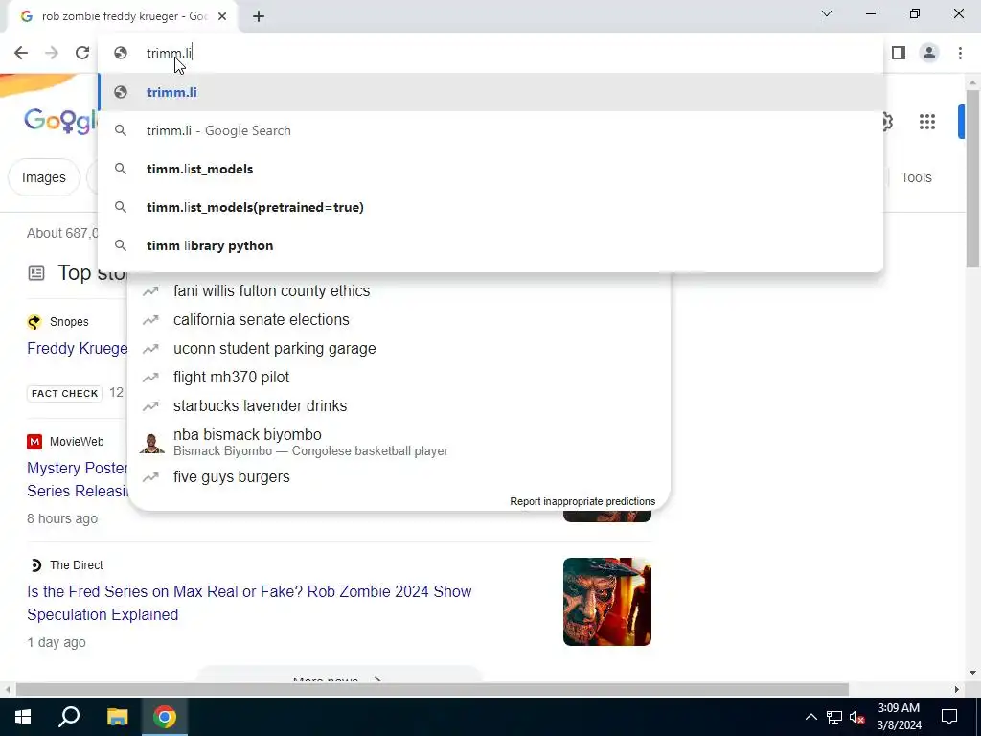Click the muted volume tray icon
This screenshot has width=981, height=736.
tap(856, 717)
